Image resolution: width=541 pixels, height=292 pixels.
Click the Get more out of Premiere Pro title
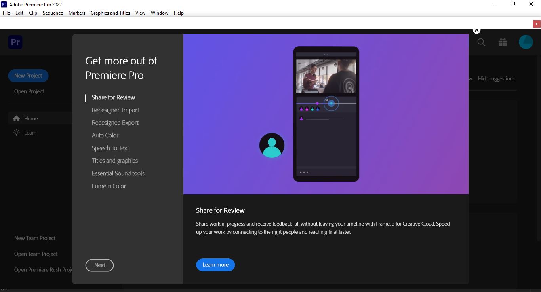click(x=121, y=68)
